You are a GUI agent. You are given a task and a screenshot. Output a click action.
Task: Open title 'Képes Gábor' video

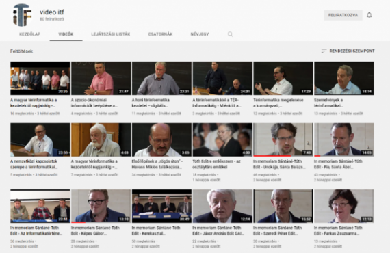[x=95, y=230]
